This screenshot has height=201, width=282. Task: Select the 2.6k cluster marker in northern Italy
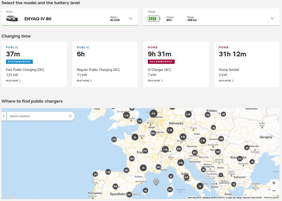point(181,163)
